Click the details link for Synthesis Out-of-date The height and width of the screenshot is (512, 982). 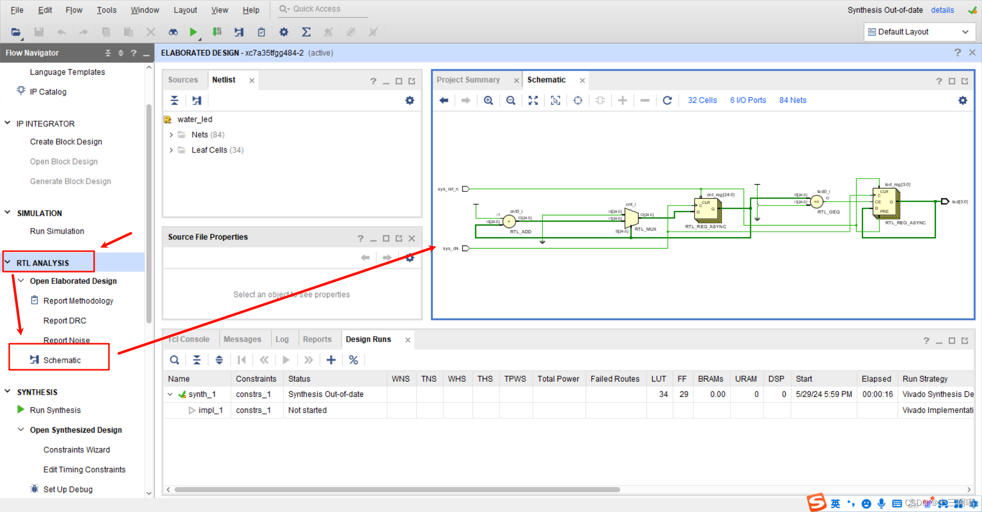(942, 10)
